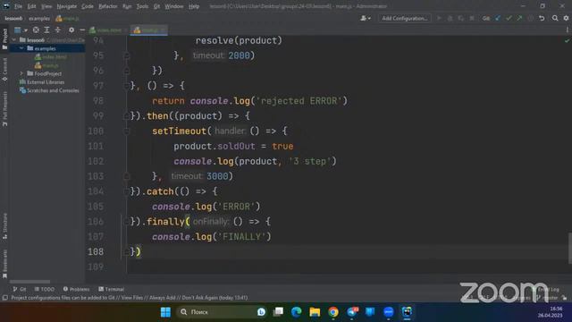Toggle fold marker on line 104

click(127, 191)
